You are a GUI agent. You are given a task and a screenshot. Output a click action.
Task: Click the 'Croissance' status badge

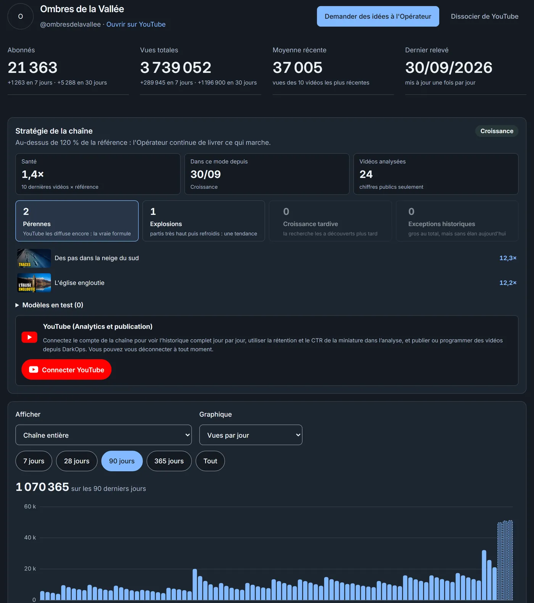pyautogui.click(x=497, y=131)
